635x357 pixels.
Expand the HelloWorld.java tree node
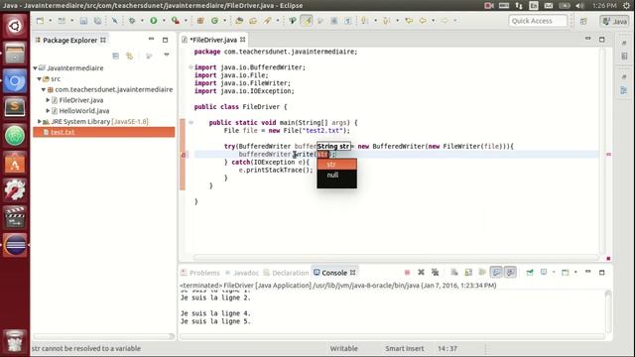[48, 110]
